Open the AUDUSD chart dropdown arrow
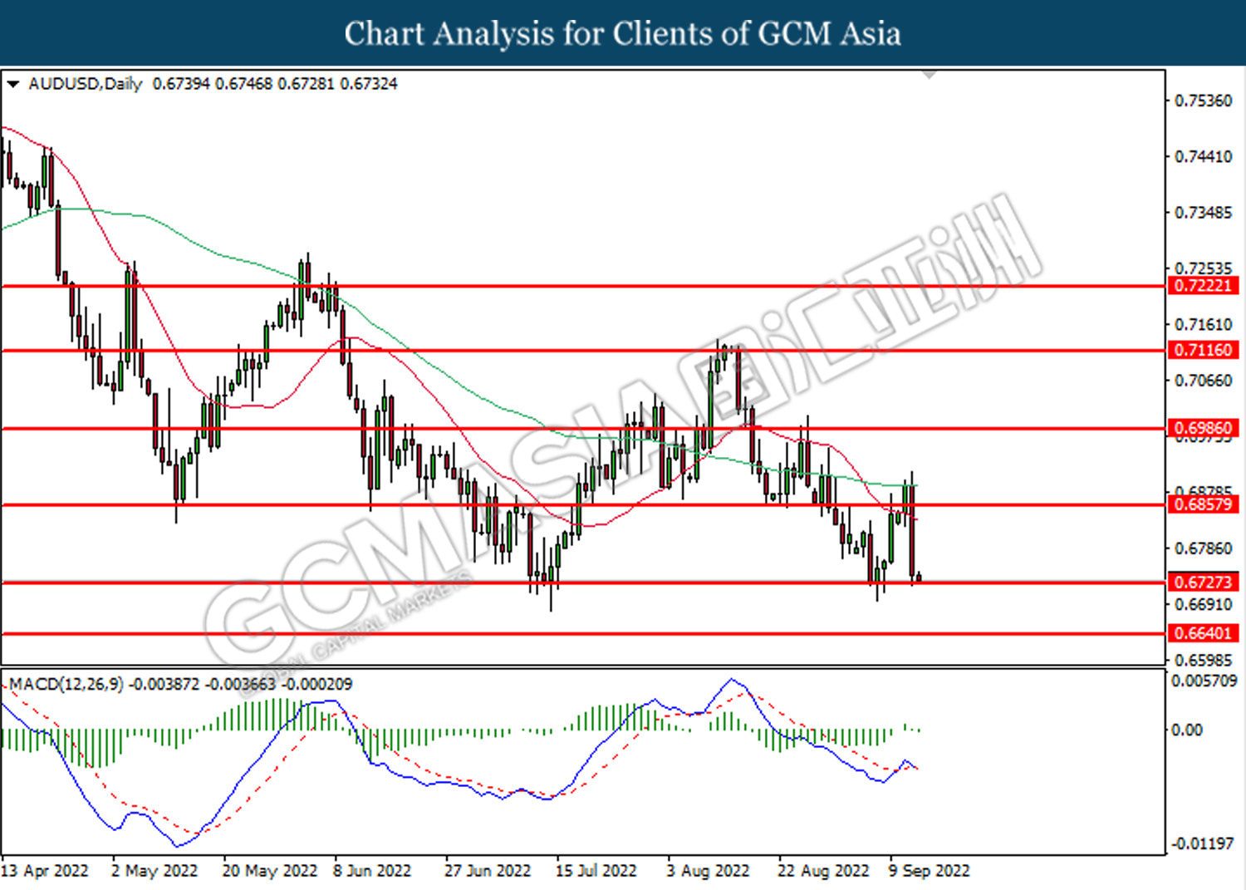The image size is (1246, 890). point(12,84)
